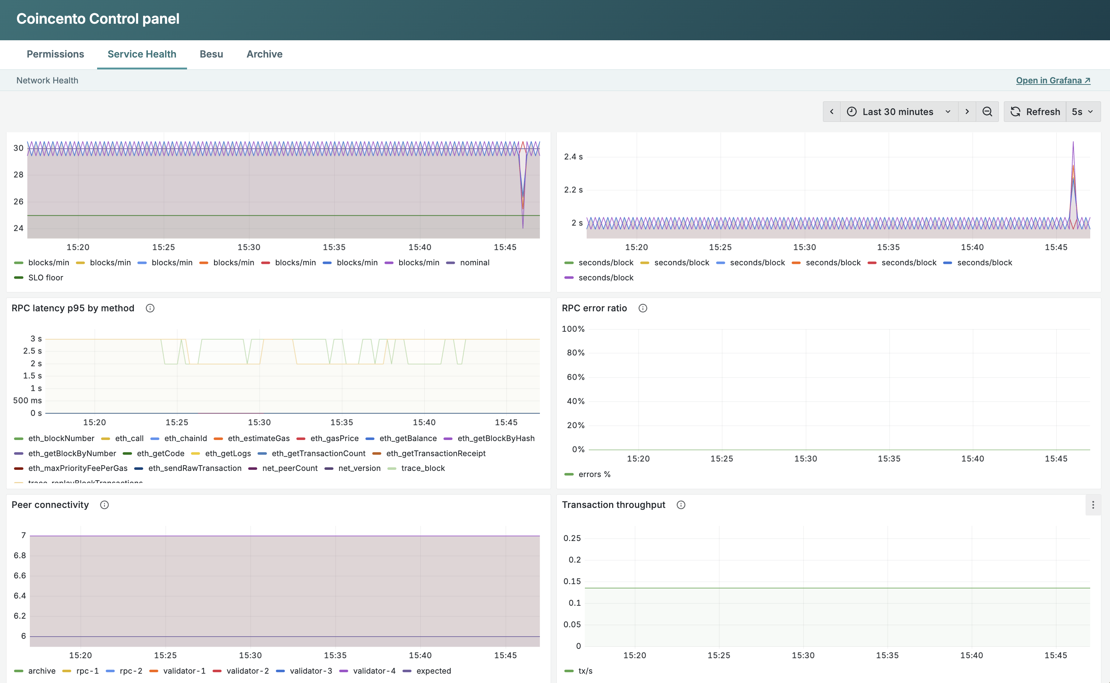
Task: Switch to the Besu tab
Action: [211, 54]
